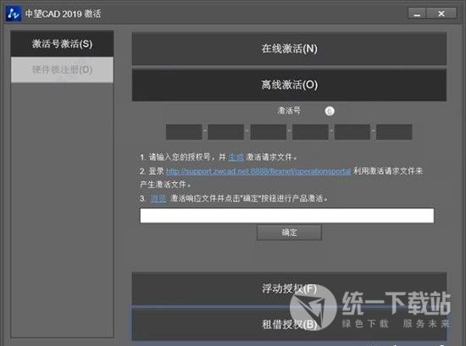Focus the second activation code field

click(x=226, y=132)
